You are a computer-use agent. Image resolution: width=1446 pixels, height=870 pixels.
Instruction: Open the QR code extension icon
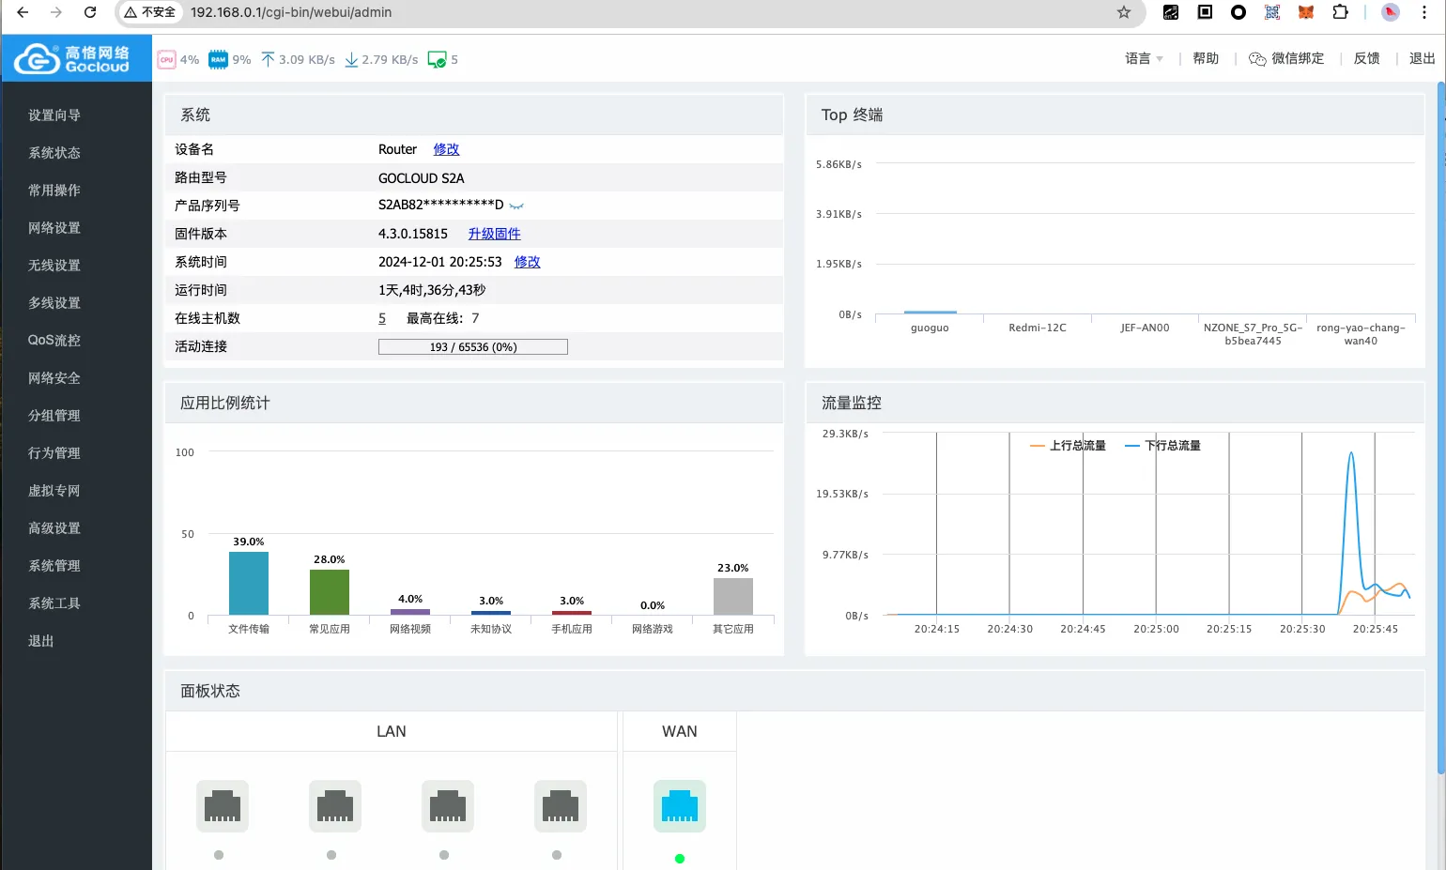click(1272, 12)
